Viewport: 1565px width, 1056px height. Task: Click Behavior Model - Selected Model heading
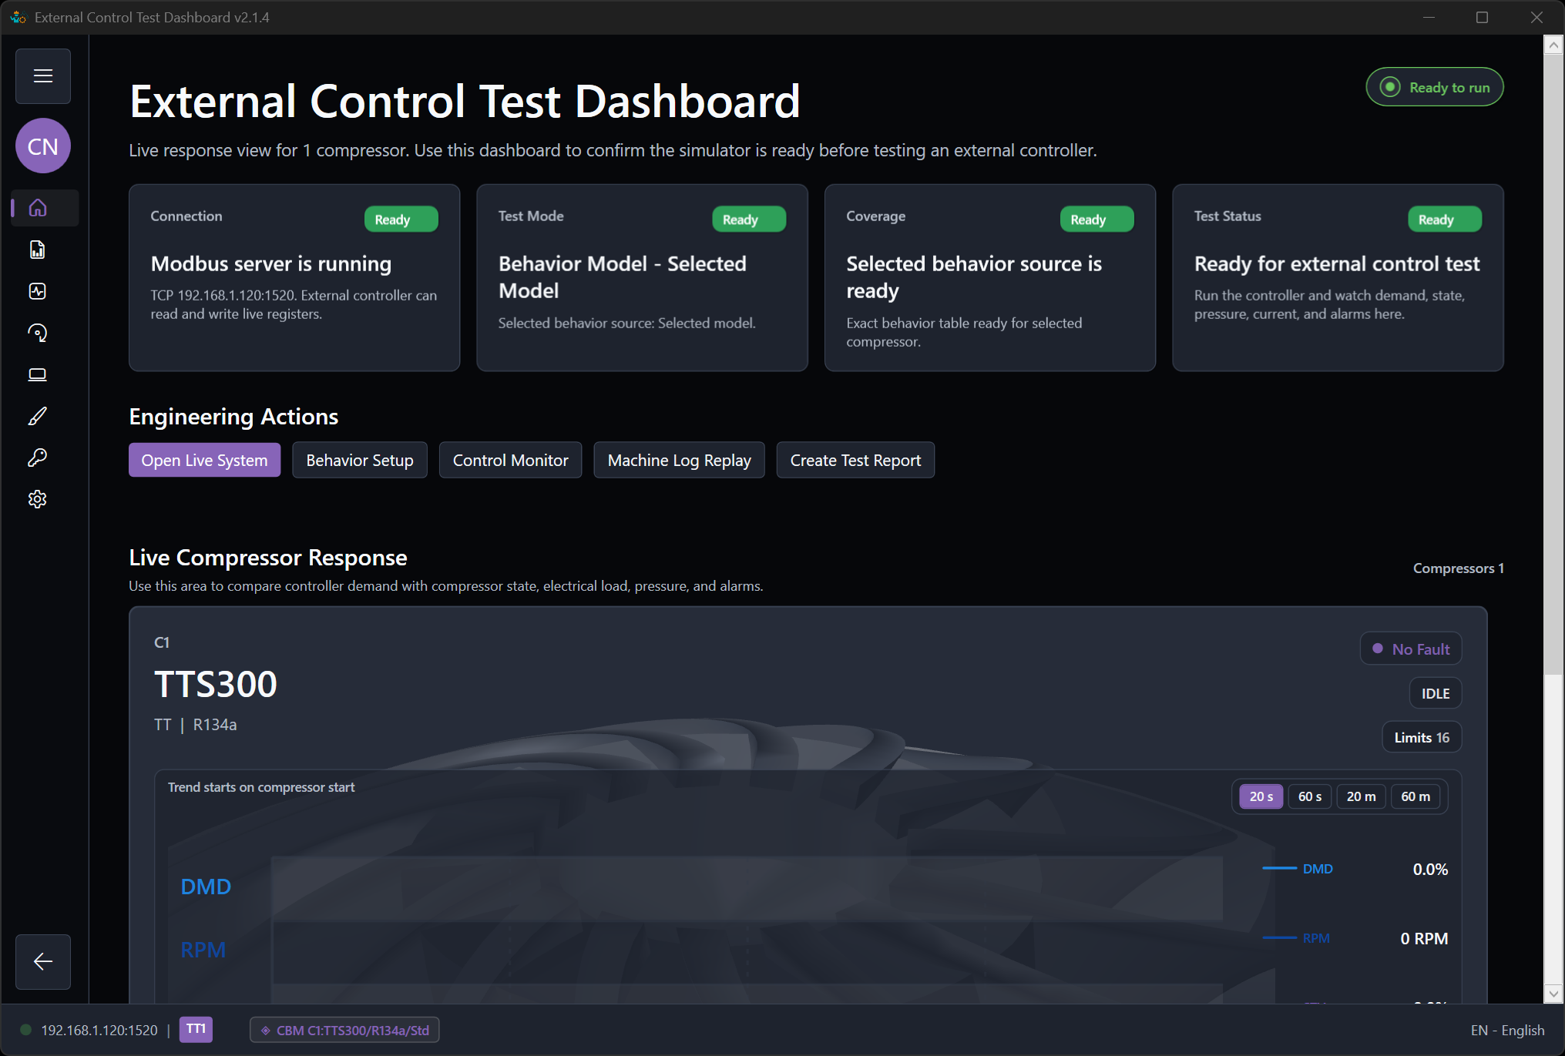click(623, 277)
